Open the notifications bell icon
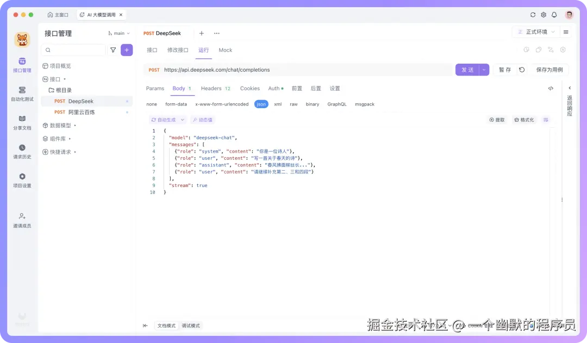The height and width of the screenshot is (343, 587). pyautogui.click(x=554, y=15)
